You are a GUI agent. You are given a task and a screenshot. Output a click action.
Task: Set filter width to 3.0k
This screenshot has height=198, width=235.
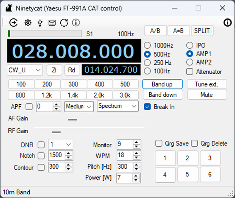tap(125, 95)
